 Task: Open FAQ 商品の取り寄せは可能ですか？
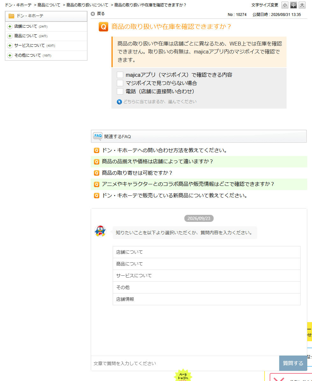pyautogui.click(x=137, y=173)
